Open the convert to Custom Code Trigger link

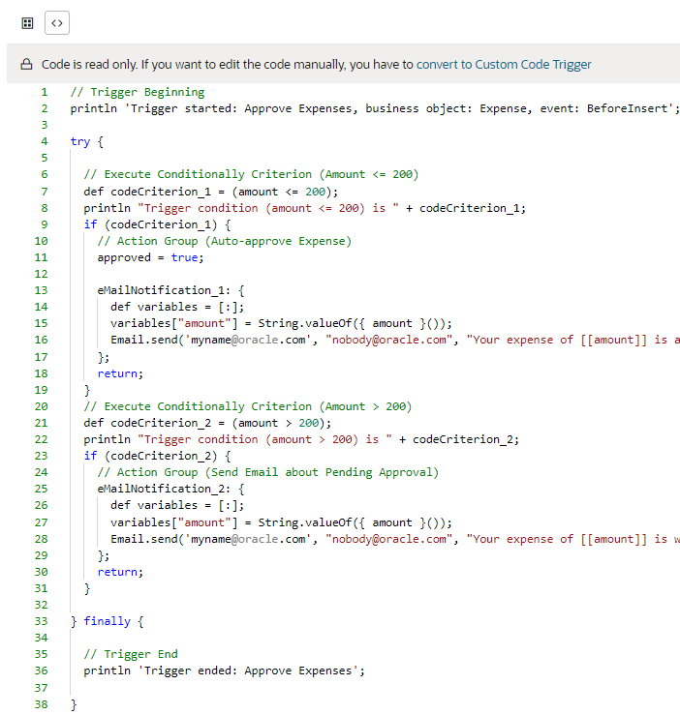pos(504,64)
